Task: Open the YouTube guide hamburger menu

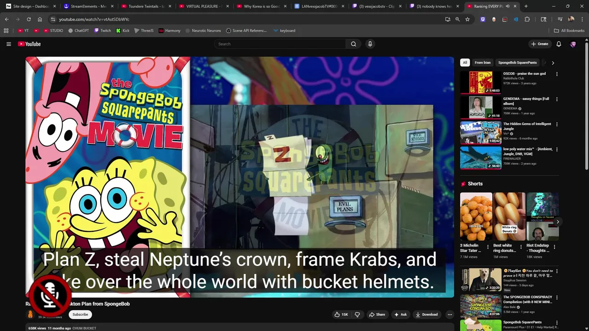Action: (9, 44)
